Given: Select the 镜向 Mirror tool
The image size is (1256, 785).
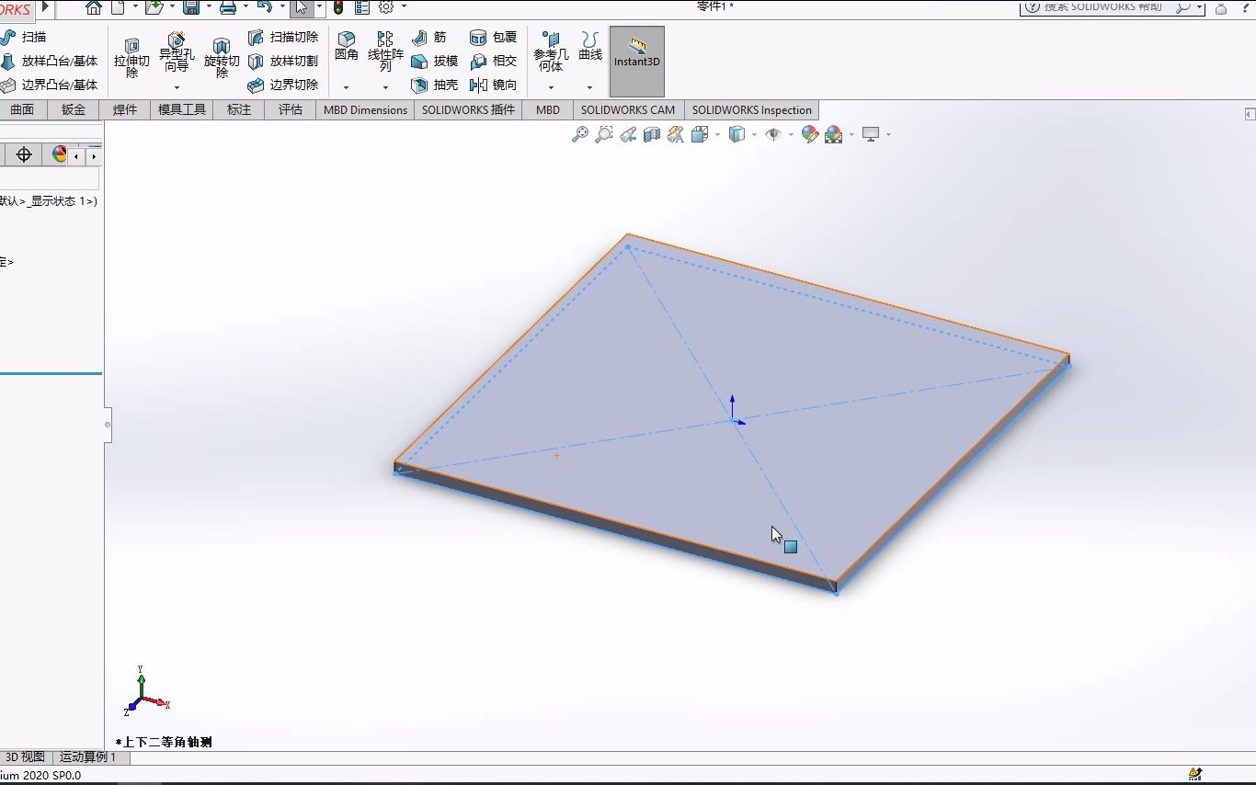Looking at the screenshot, I should pyautogui.click(x=494, y=85).
